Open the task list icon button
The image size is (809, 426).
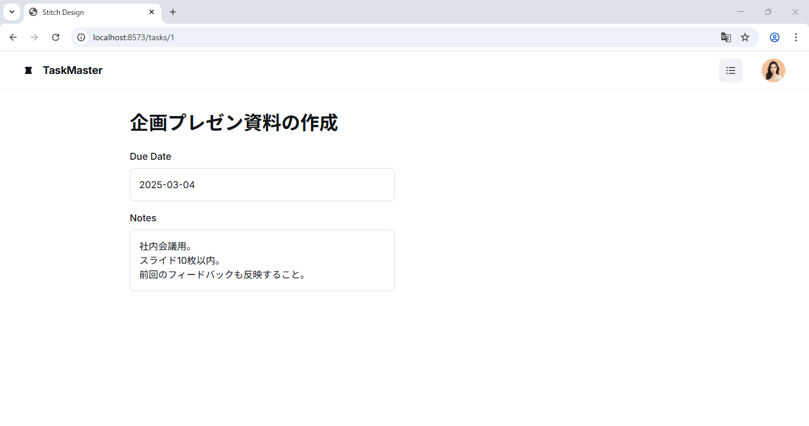coord(731,70)
